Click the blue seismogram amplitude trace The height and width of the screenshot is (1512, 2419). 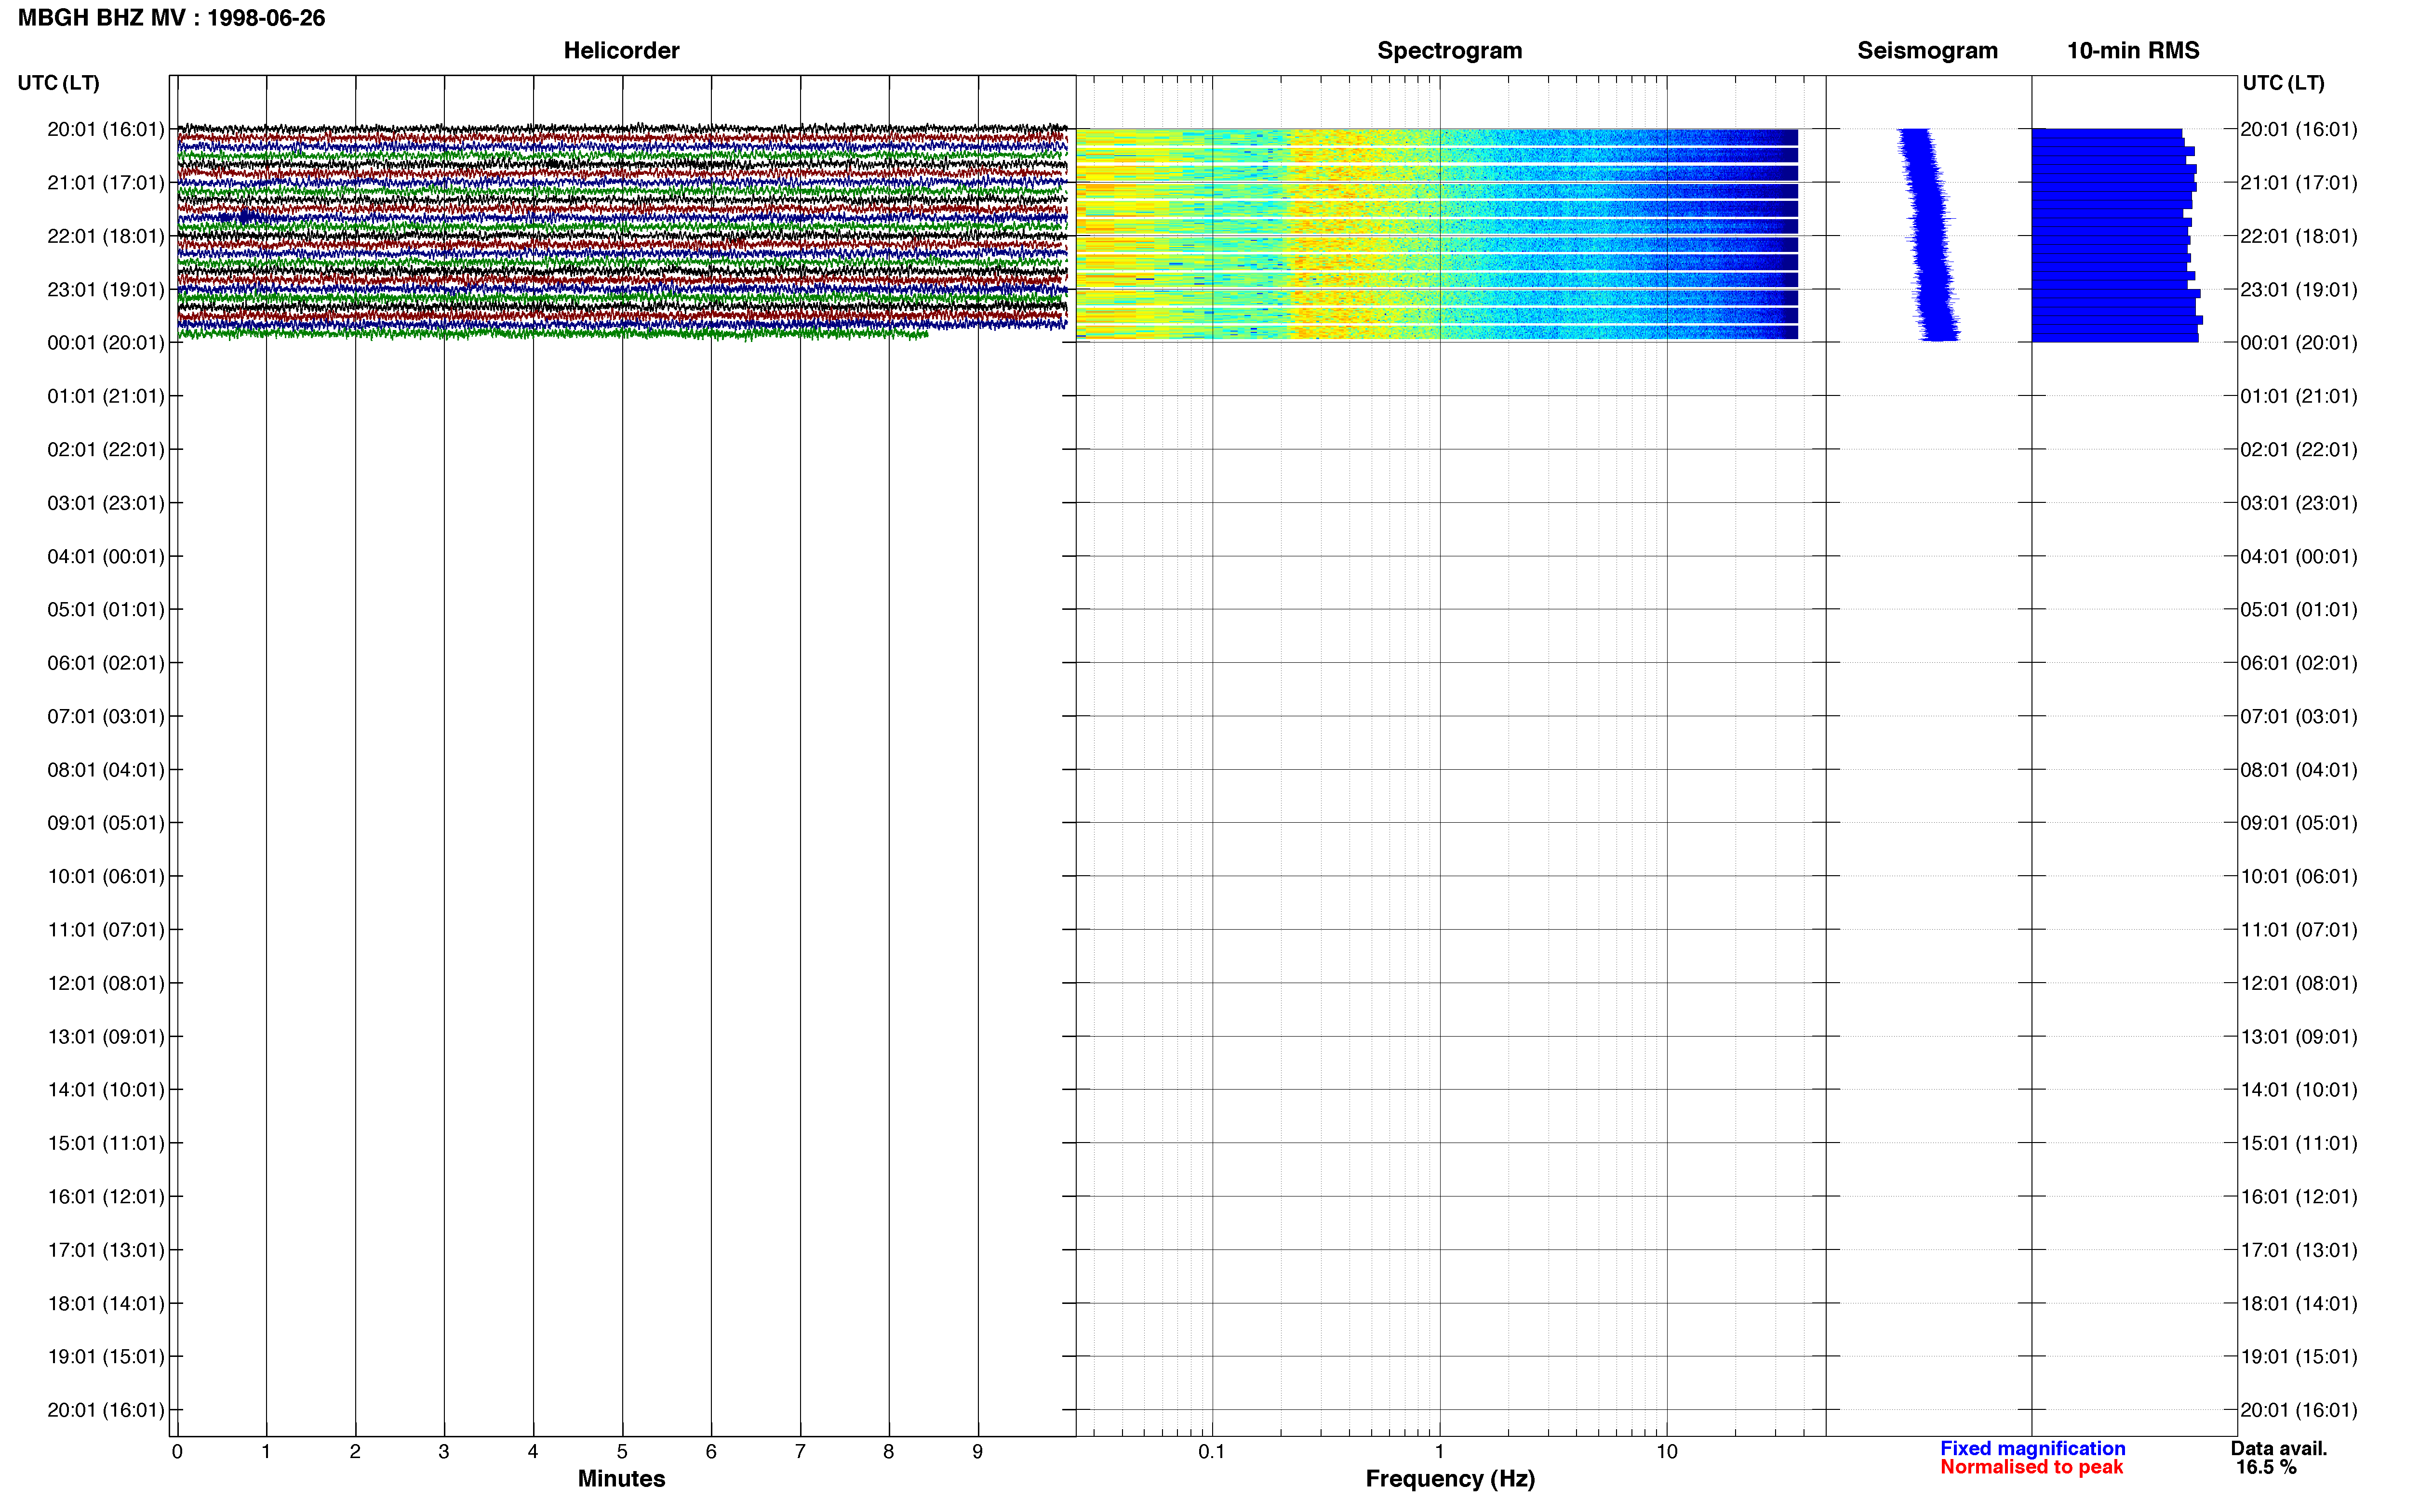[1928, 235]
